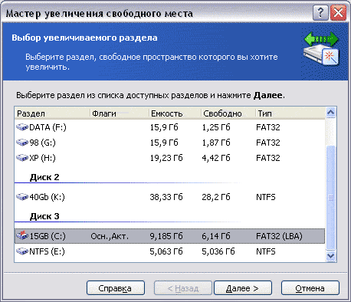Click the Диск 2 group heading
This screenshot has height=302, width=351.
tap(44, 177)
